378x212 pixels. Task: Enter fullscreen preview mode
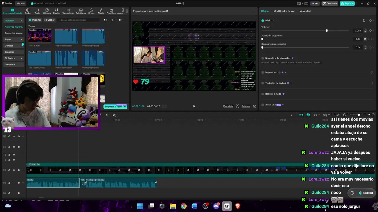point(255,106)
